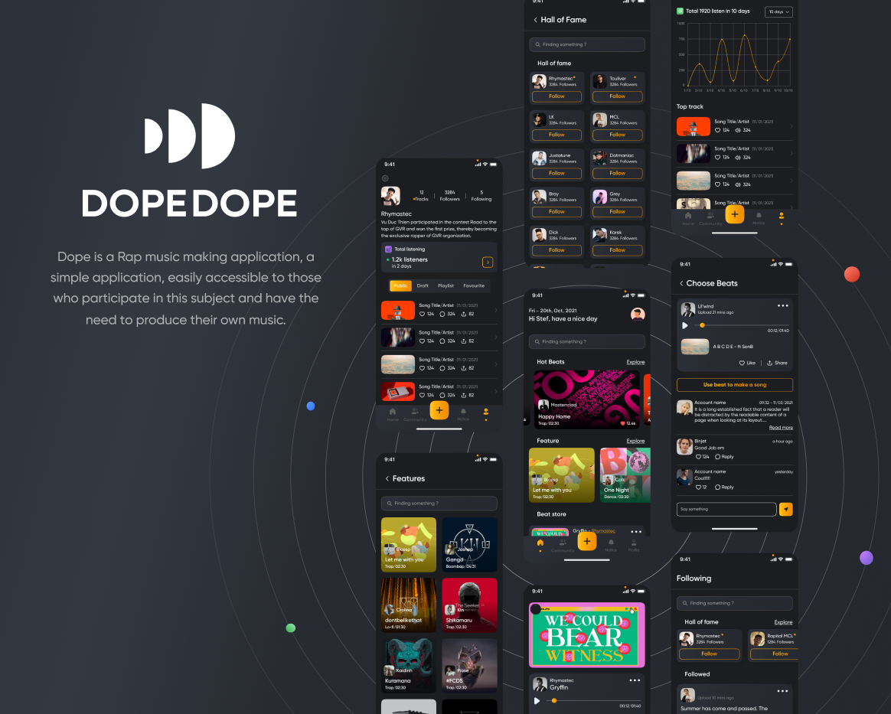Go back from the Hall of Fame screen
This screenshot has height=714, width=891.
535,20
